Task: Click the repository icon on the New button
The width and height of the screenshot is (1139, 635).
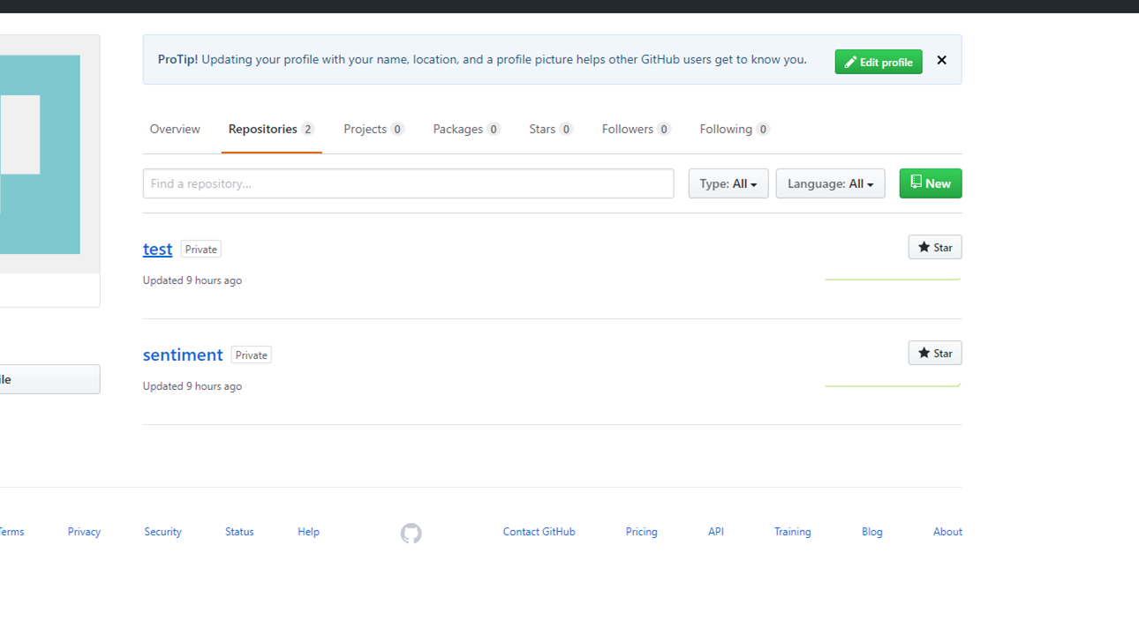Action: [x=915, y=183]
